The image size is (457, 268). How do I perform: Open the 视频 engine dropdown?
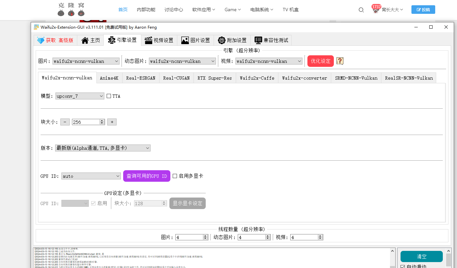(269, 61)
